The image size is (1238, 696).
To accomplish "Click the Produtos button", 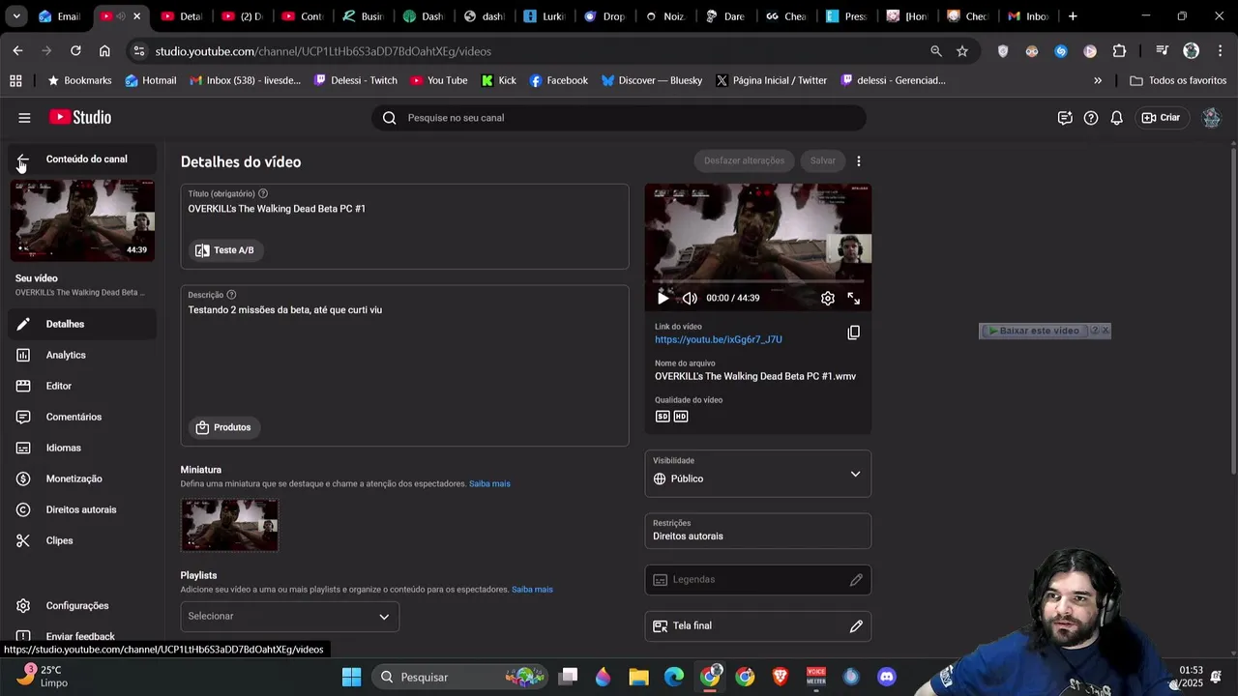I will pos(223,427).
